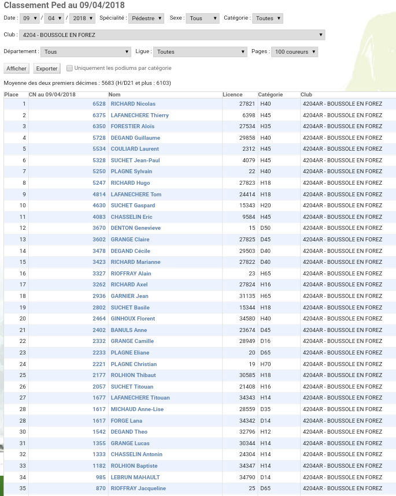Change the Pages dropdown from 100 coureurs
The image size is (396, 496).
click(x=295, y=52)
